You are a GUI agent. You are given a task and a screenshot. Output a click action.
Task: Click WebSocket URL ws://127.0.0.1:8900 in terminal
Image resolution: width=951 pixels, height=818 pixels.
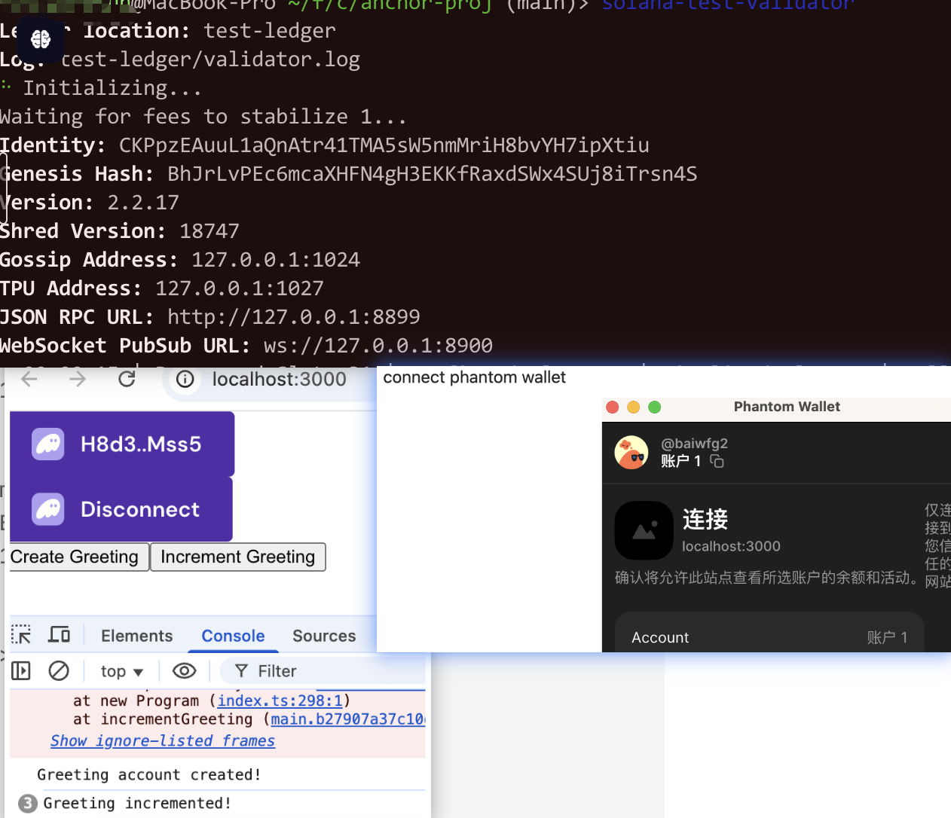(378, 346)
